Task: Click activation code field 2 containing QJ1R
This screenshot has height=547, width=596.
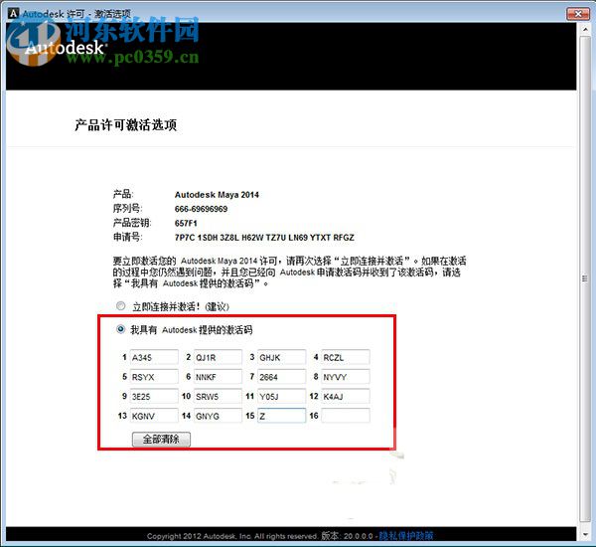Action: pos(218,357)
